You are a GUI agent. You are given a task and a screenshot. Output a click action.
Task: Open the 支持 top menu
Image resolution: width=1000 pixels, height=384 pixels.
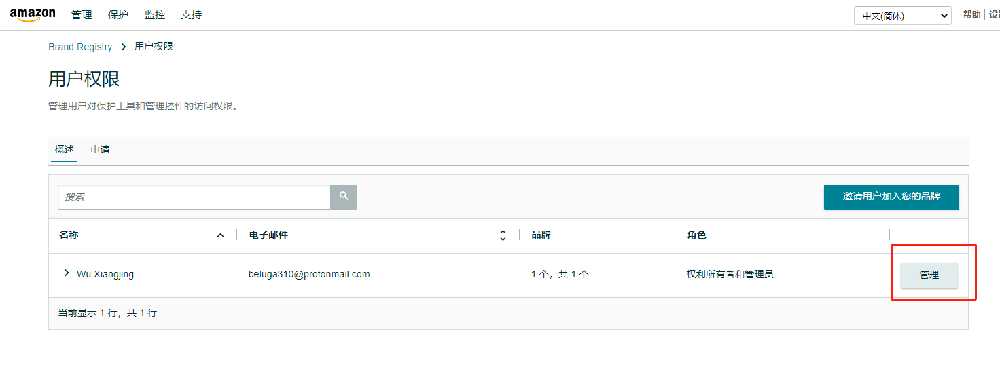pos(192,15)
